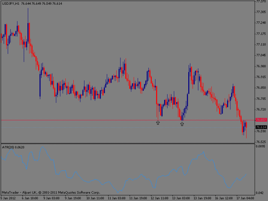Click the 0.042 ATR scale value
This screenshot has width=268, height=201.
[260, 193]
